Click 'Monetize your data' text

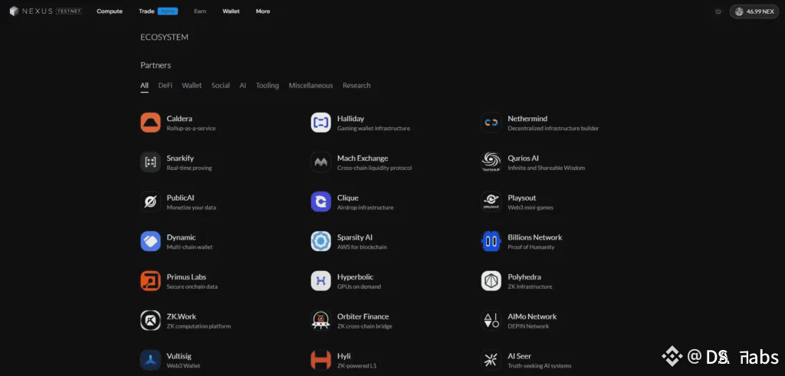[191, 208]
